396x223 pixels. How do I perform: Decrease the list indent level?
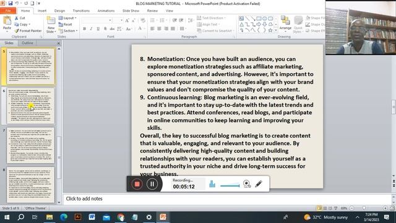tap(174, 20)
